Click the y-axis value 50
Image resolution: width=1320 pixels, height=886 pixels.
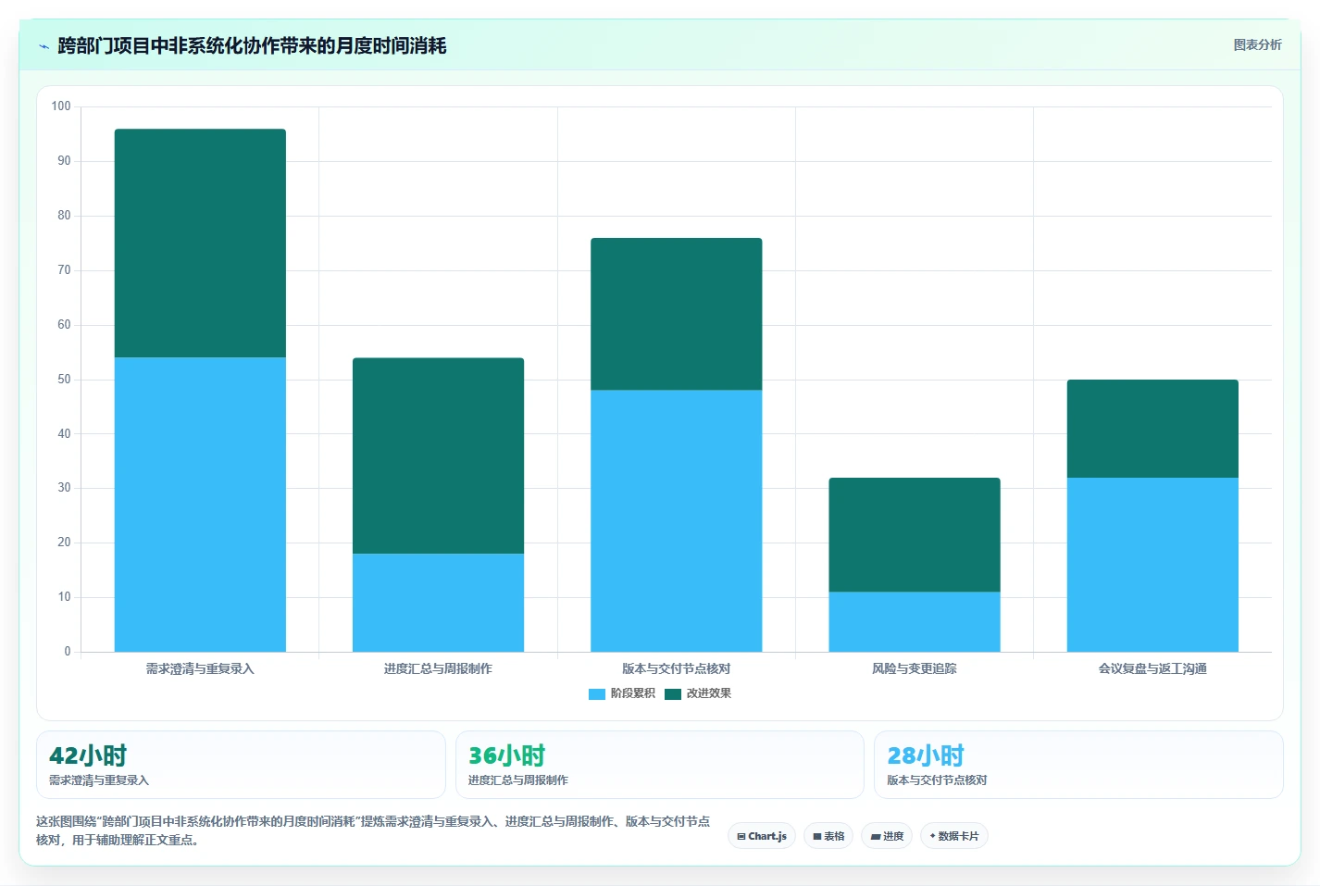coord(64,380)
